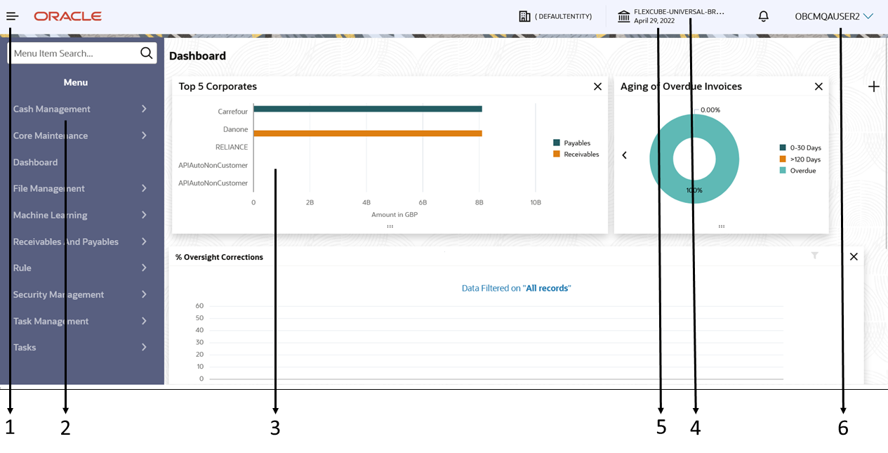Toggle the hamburger menu icon
This screenshot has height=453, width=888.
(x=12, y=15)
